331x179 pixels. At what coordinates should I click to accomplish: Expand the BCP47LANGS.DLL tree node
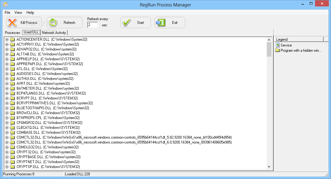tap(7, 93)
